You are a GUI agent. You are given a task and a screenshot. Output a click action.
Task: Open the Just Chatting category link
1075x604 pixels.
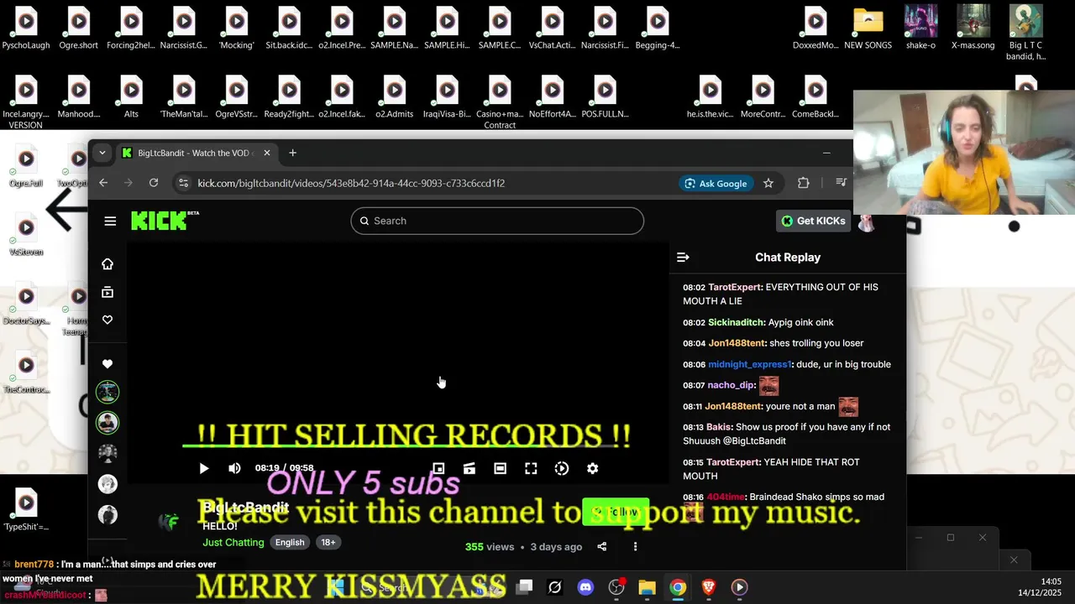point(233,543)
